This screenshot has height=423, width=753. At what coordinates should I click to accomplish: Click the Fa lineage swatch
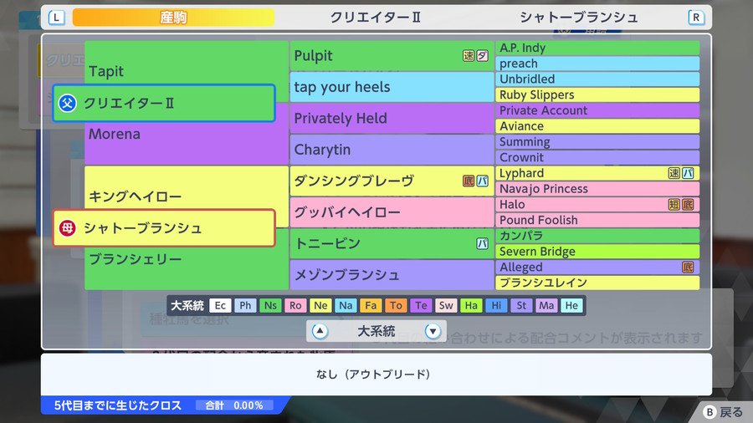point(371,305)
